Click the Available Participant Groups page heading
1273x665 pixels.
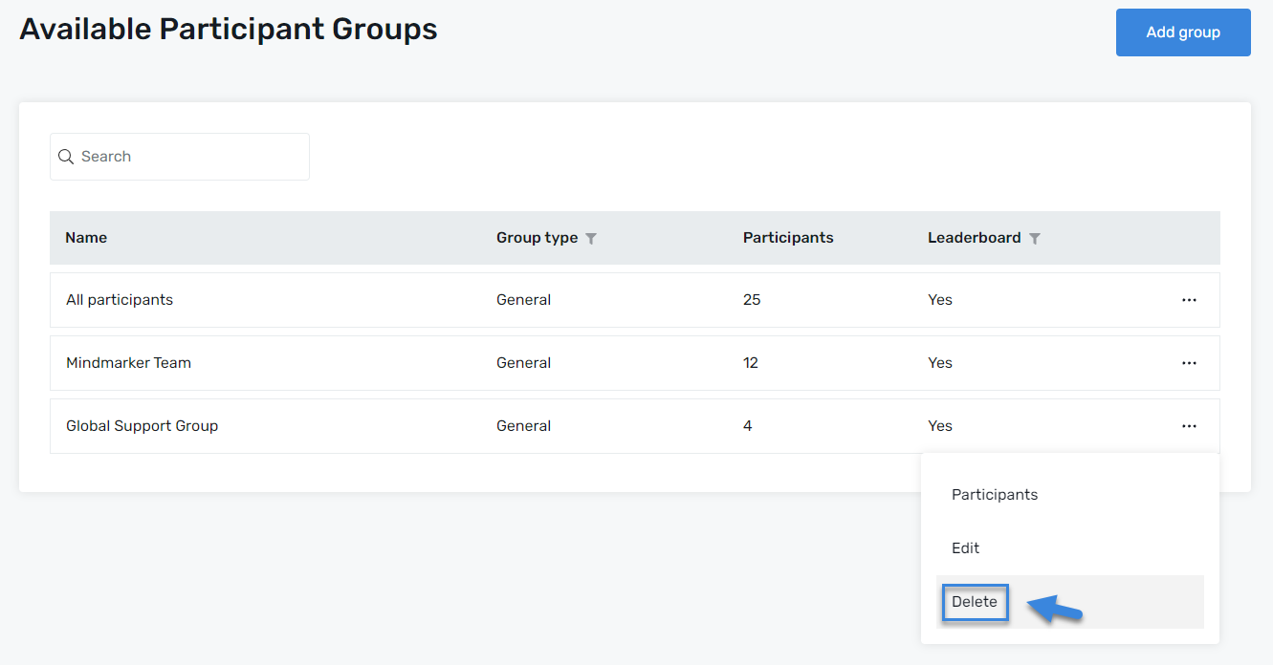(x=229, y=30)
